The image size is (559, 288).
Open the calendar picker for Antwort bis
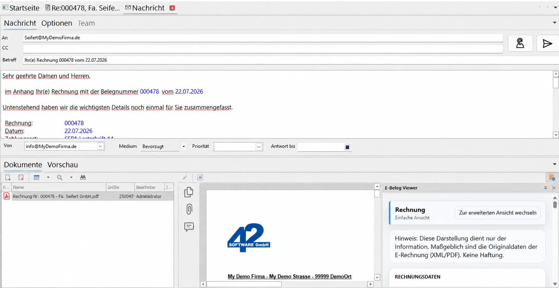tap(347, 147)
